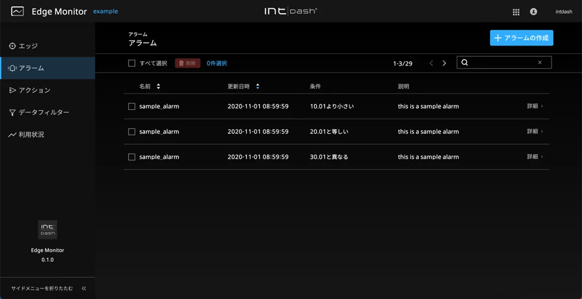This screenshot has width=582, height=299.
Task: Click the Edge Monitor chart logo icon
Action: (17, 11)
